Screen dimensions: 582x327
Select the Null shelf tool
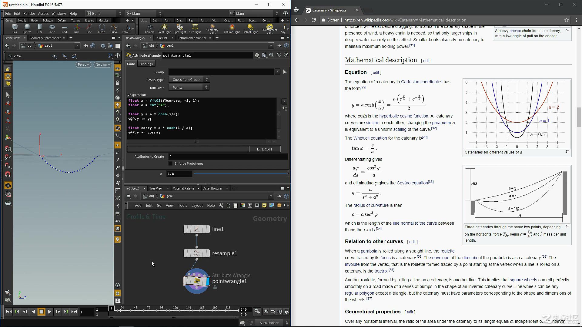click(x=77, y=28)
